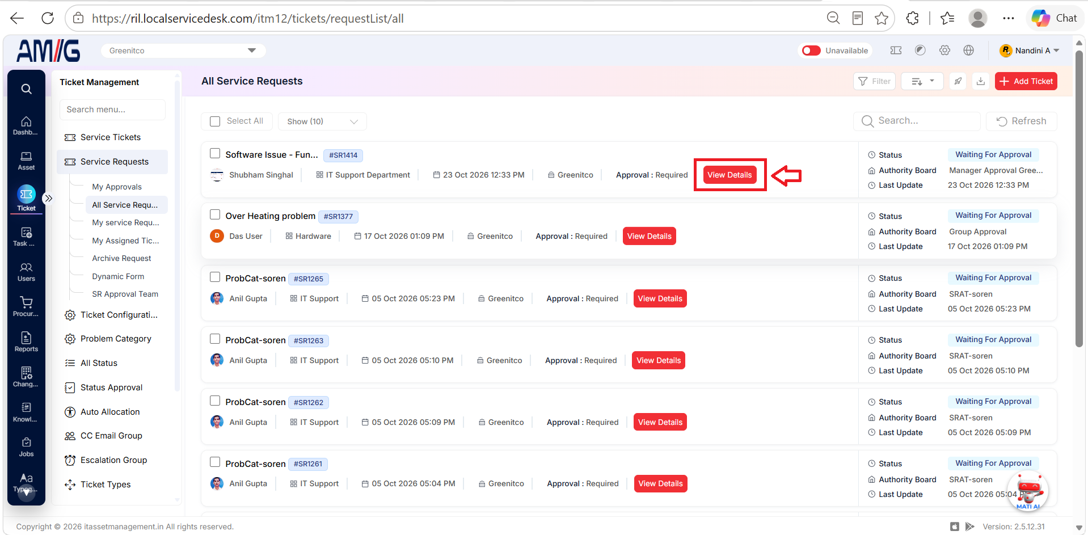Open Knowledge base icon
This screenshot has height=535, width=1088.
(x=26, y=413)
